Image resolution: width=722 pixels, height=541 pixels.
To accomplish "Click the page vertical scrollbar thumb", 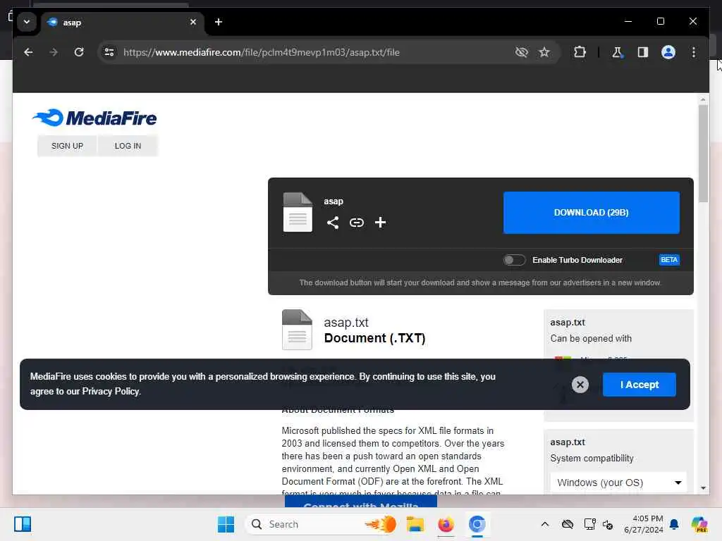I will [703, 153].
